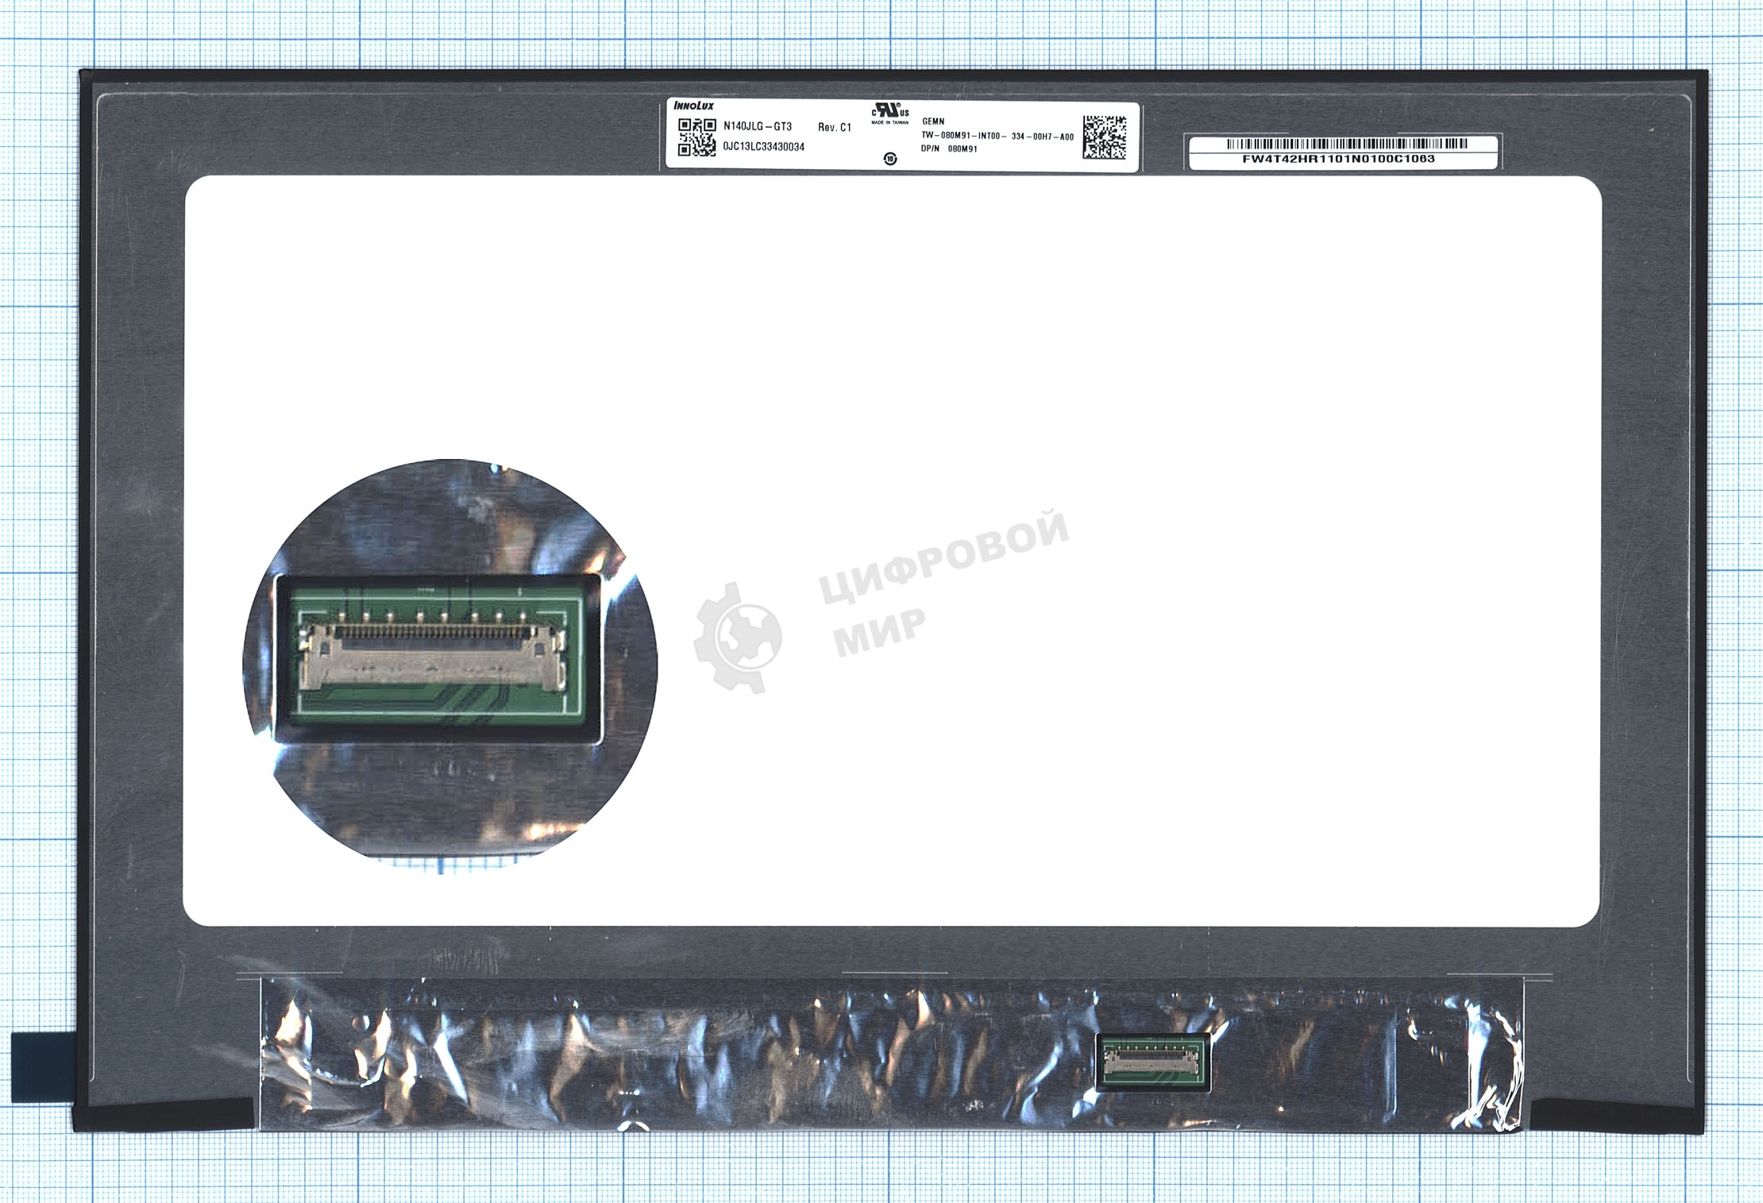
Task: Click the circular RoHS 10 symbol
Action: (x=890, y=158)
